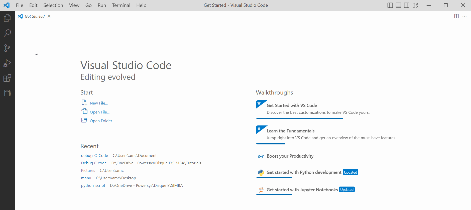
Task: Click star badge on Learn the Fundamentals
Action: click(x=259, y=129)
